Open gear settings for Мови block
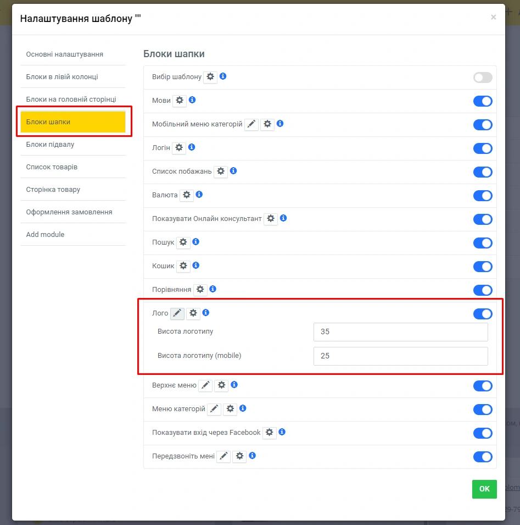The image size is (520, 525). 180,101
